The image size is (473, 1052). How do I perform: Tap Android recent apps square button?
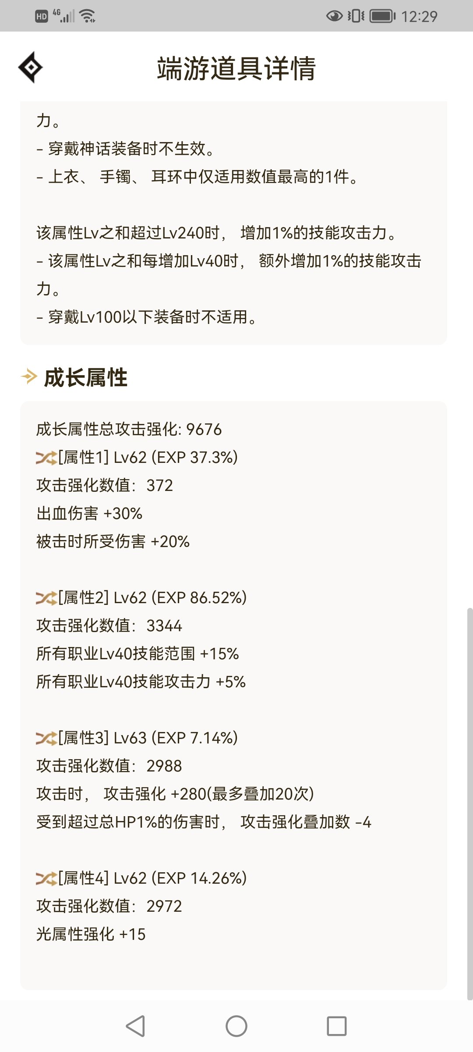337,1026
